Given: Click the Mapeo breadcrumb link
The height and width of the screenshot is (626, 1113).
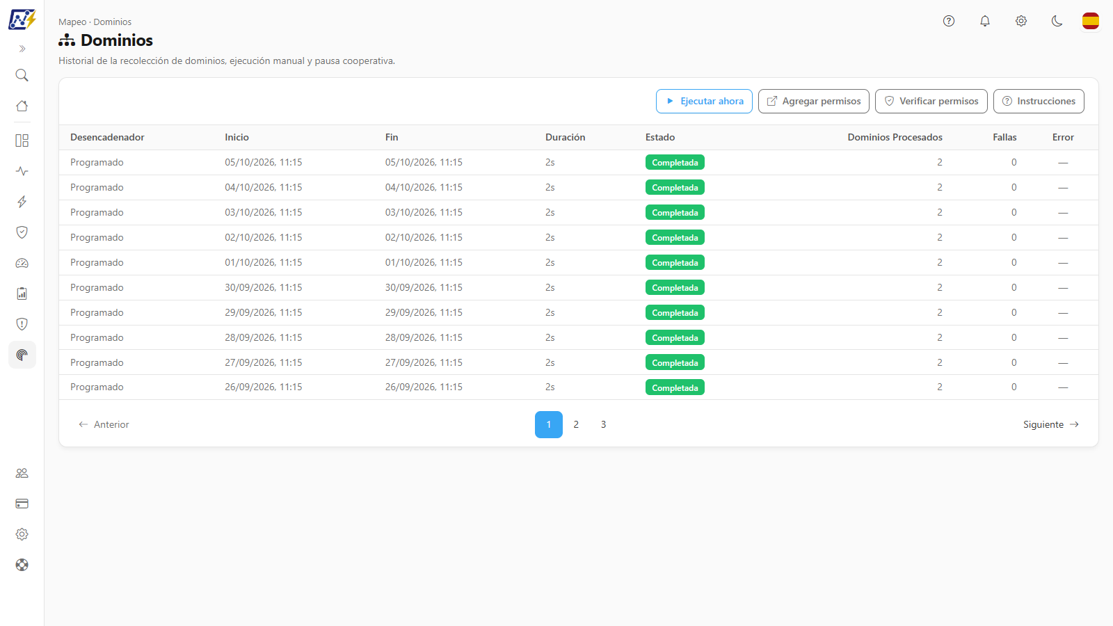Looking at the screenshot, I should (x=72, y=22).
